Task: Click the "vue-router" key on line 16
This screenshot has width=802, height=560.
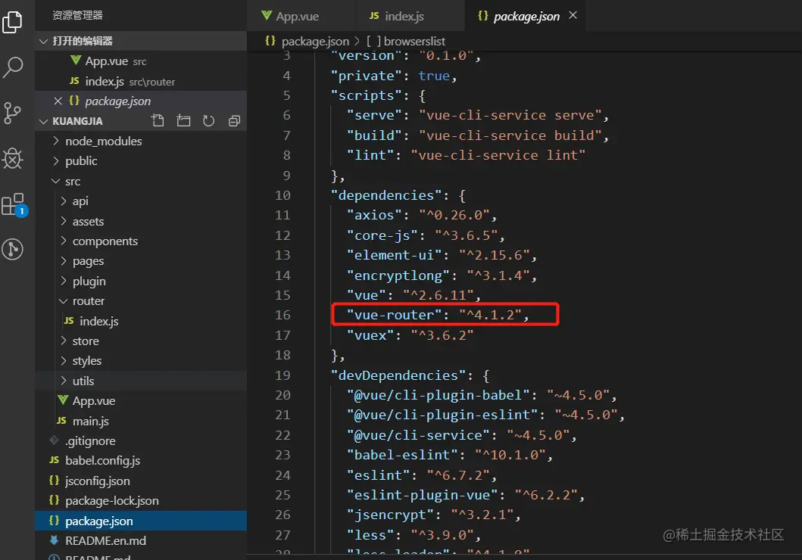Action: pyautogui.click(x=394, y=315)
